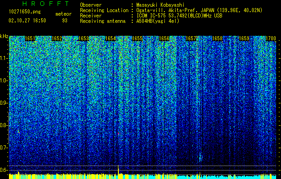Click the 0.8 frequency axis label
Viewport: 281px width, 179px height.
4,125
